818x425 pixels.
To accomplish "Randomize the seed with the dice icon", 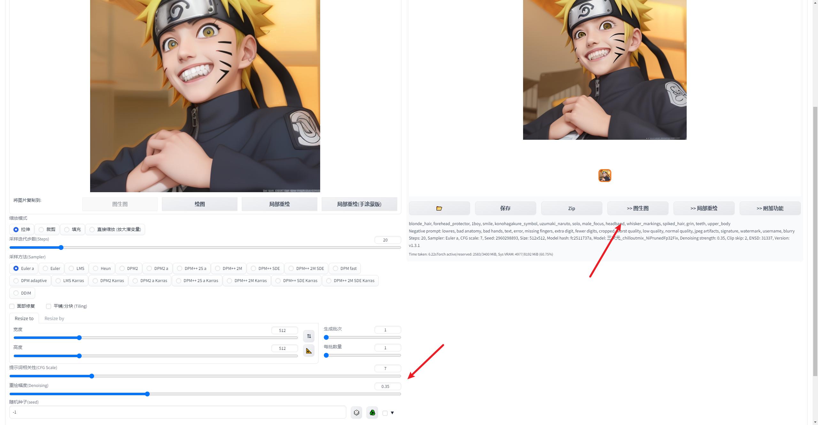I will pos(356,413).
